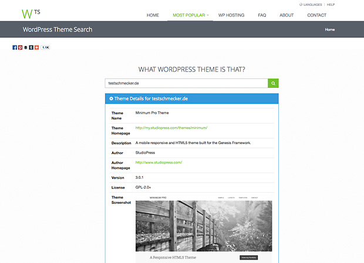Viewport: 364px width, 263px height.
Task: Click the WTS site logo
Action: [x=31, y=13]
